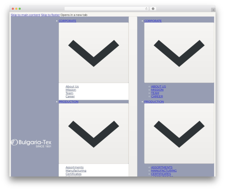The image size is (225, 190).
Task: Click the green maximize window button
Action: coord(20,9)
